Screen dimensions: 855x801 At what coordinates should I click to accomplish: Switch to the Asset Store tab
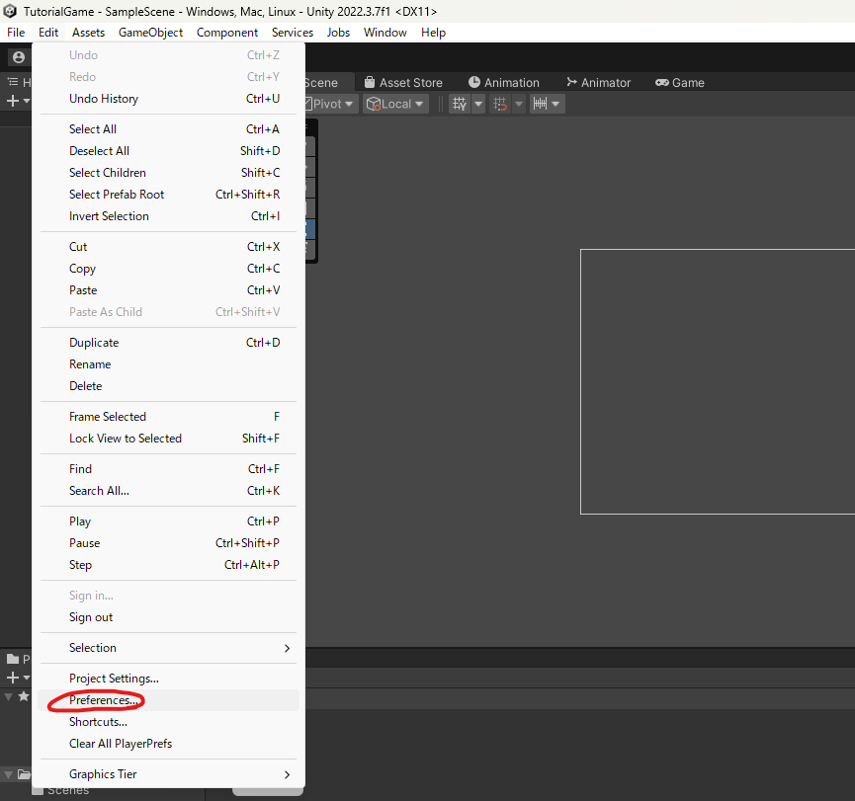403,82
